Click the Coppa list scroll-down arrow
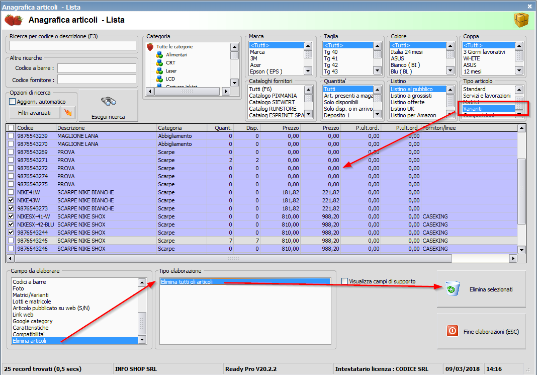Image resolution: width=537 pixels, height=375 pixels. coord(519,71)
